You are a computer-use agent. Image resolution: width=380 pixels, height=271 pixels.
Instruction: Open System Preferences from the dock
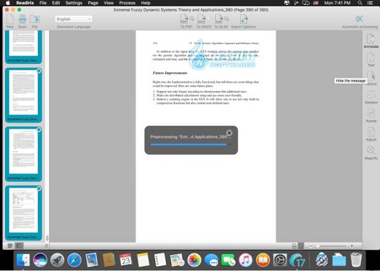pyautogui.click(x=280, y=260)
